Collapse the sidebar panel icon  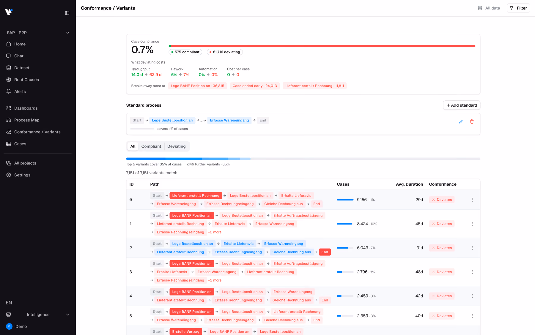(67, 13)
